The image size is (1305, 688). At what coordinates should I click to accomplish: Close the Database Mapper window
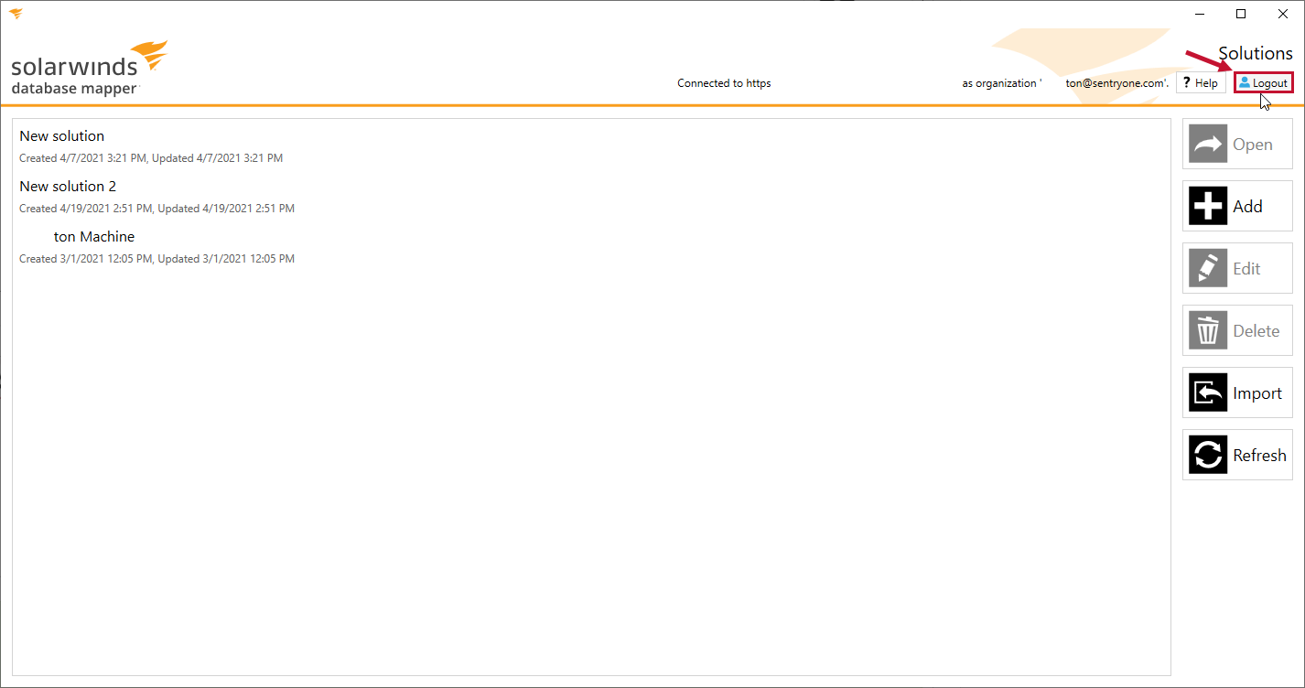pyautogui.click(x=1283, y=14)
